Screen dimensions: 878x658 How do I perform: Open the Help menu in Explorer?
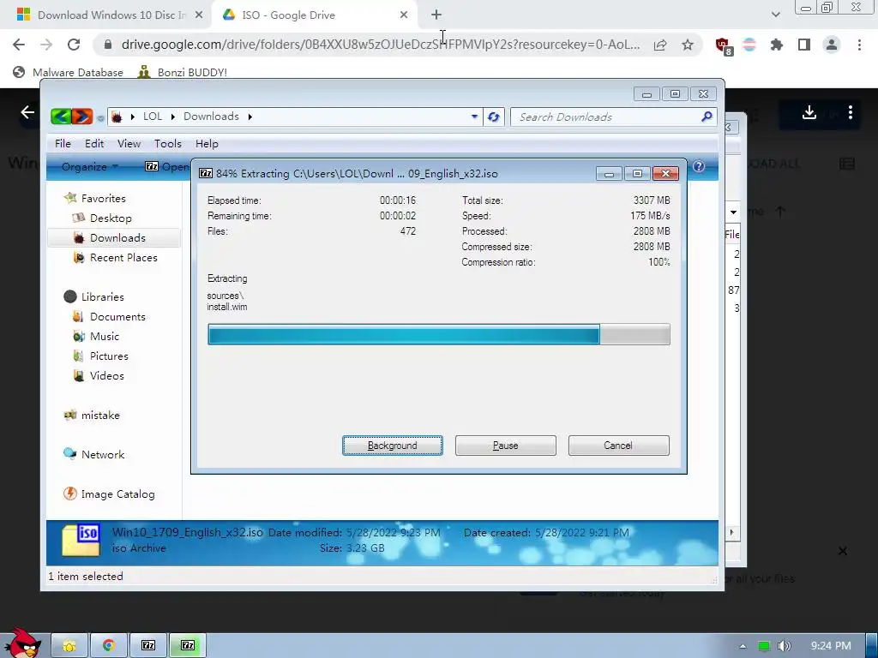point(207,144)
